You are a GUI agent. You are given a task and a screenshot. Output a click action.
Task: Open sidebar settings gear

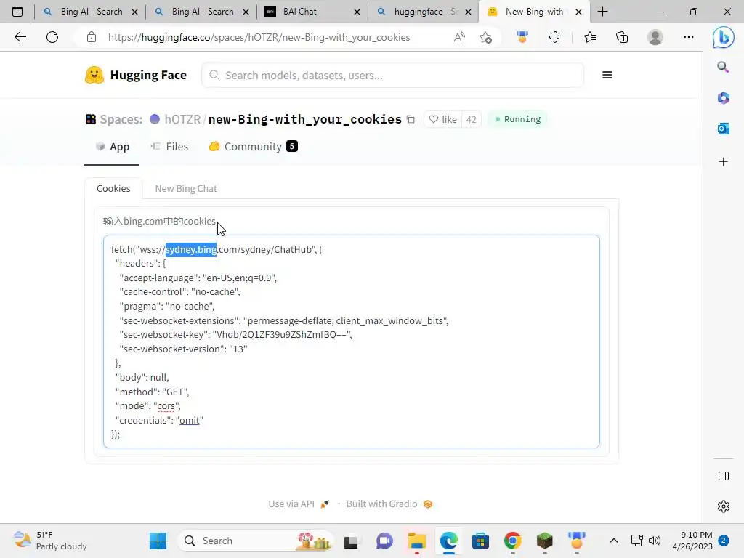pyautogui.click(x=723, y=506)
